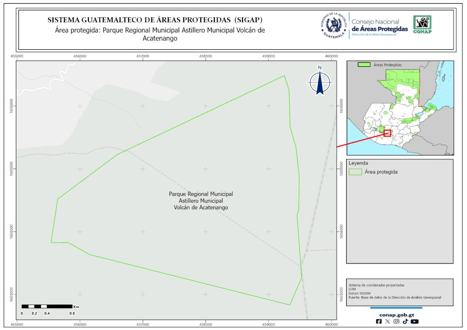Open the X (Twitter) social icon
This screenshot has height=330, width=467.
pos(388,321)
